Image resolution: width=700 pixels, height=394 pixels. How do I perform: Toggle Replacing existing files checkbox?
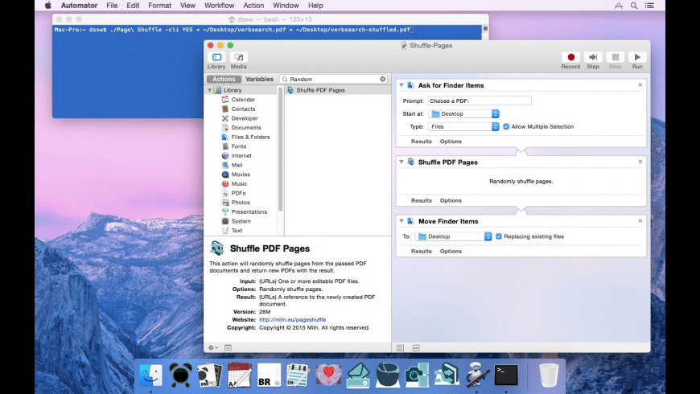(x=499, y=236)
